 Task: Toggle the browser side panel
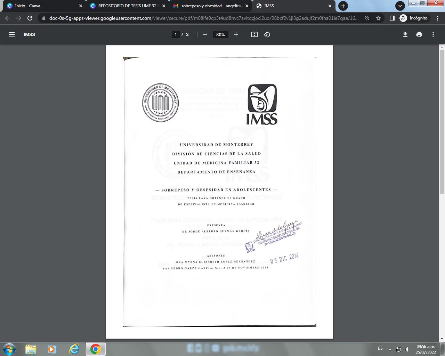click(392, 18)
